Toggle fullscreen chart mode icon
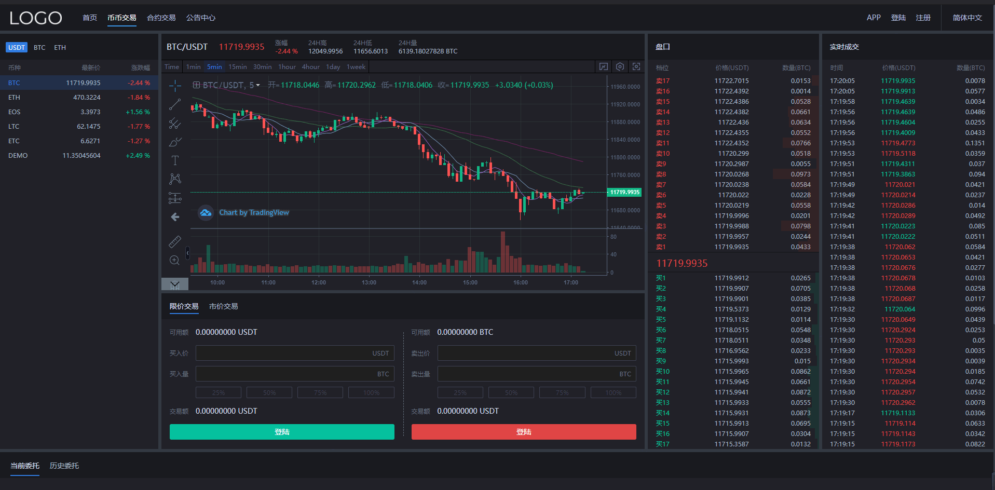 tap(636, 67)
